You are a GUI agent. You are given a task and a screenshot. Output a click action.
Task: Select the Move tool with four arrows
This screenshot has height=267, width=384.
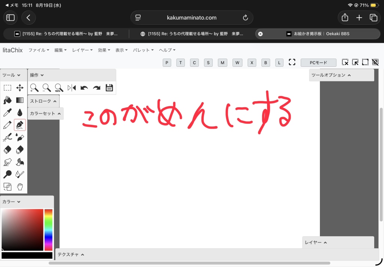coord(20,88)
